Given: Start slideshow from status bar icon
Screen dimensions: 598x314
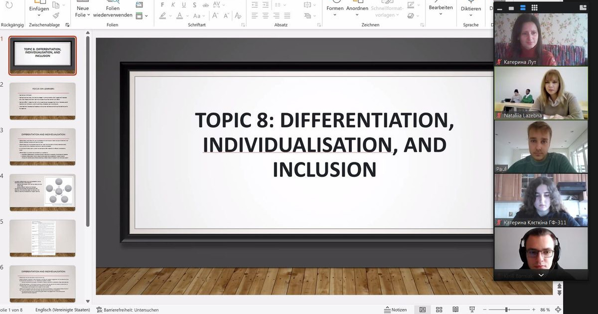Looking at the screenshot, I should 472,310.
